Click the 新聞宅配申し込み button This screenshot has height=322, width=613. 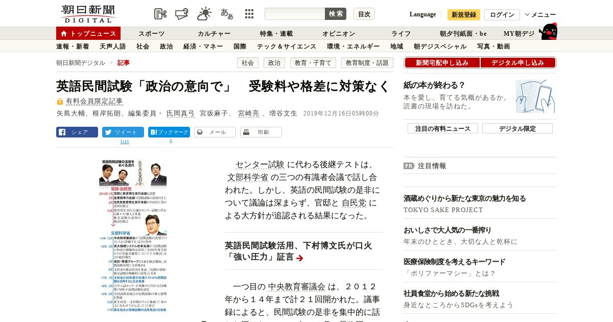pos(442,63)
